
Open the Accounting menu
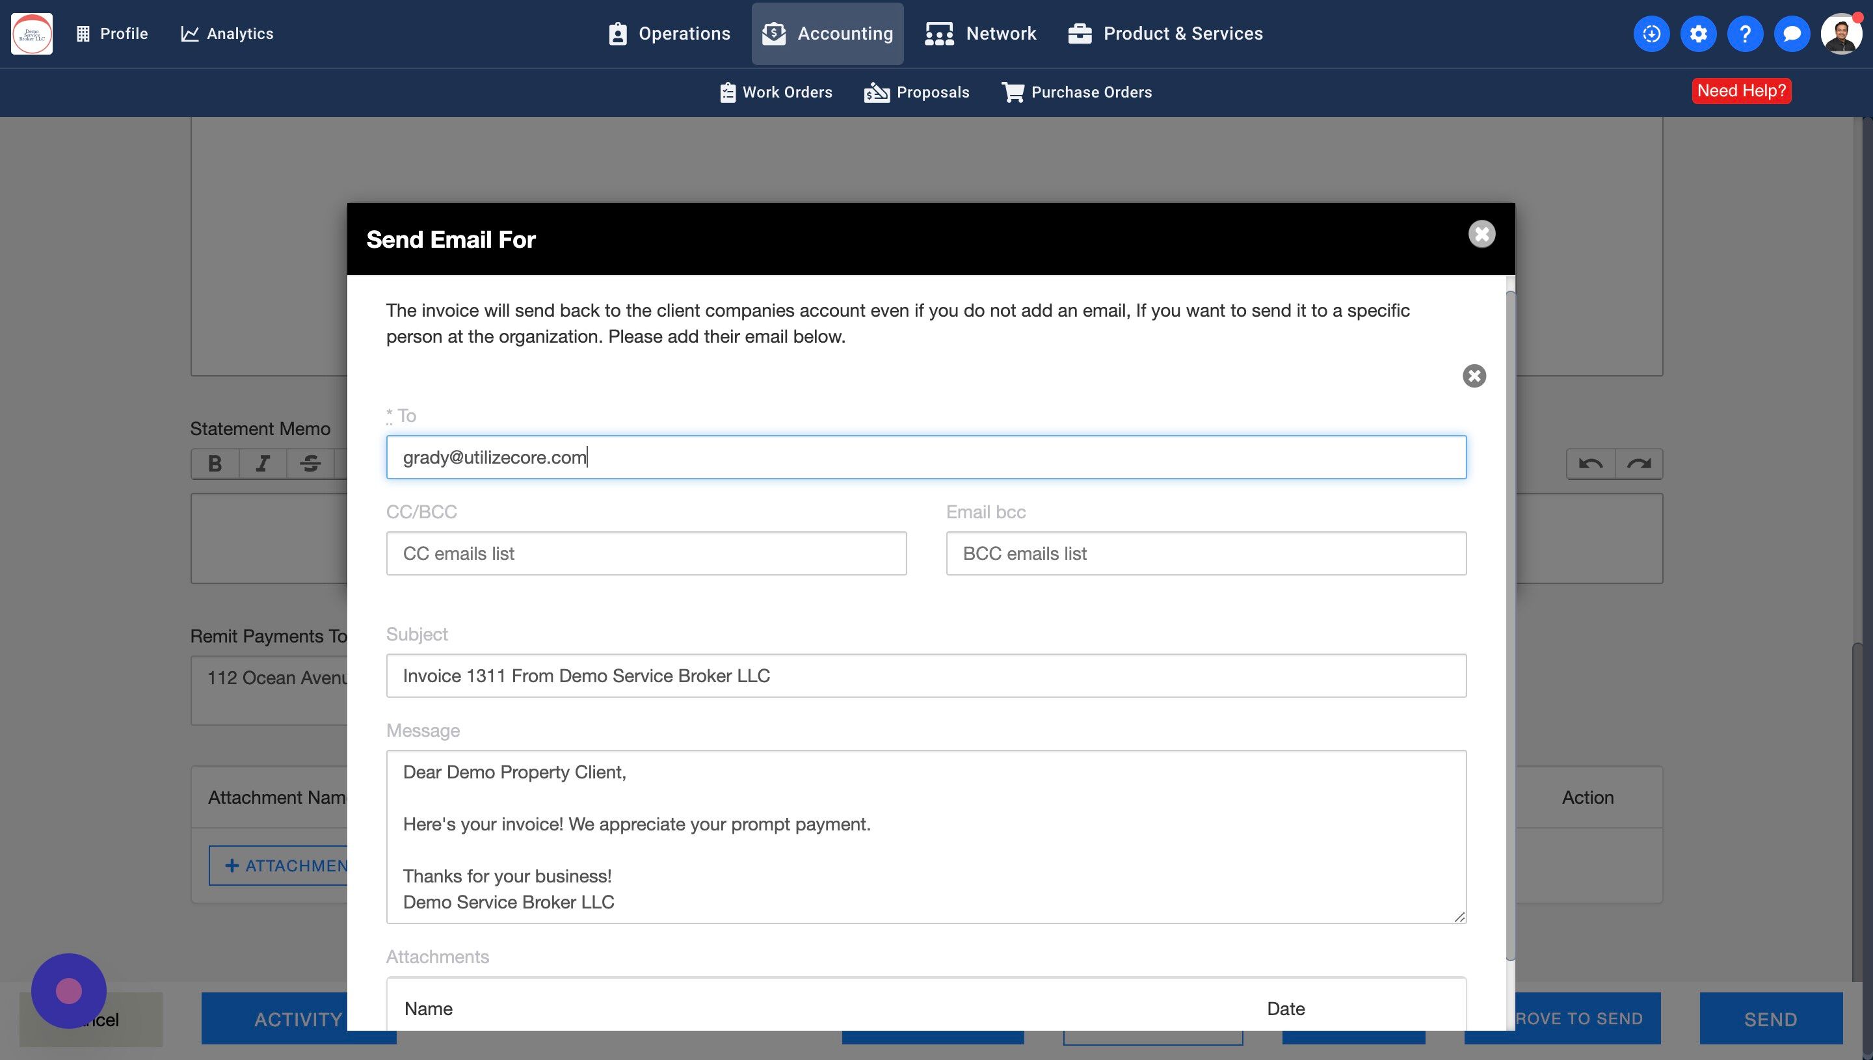tap(828, 33)
